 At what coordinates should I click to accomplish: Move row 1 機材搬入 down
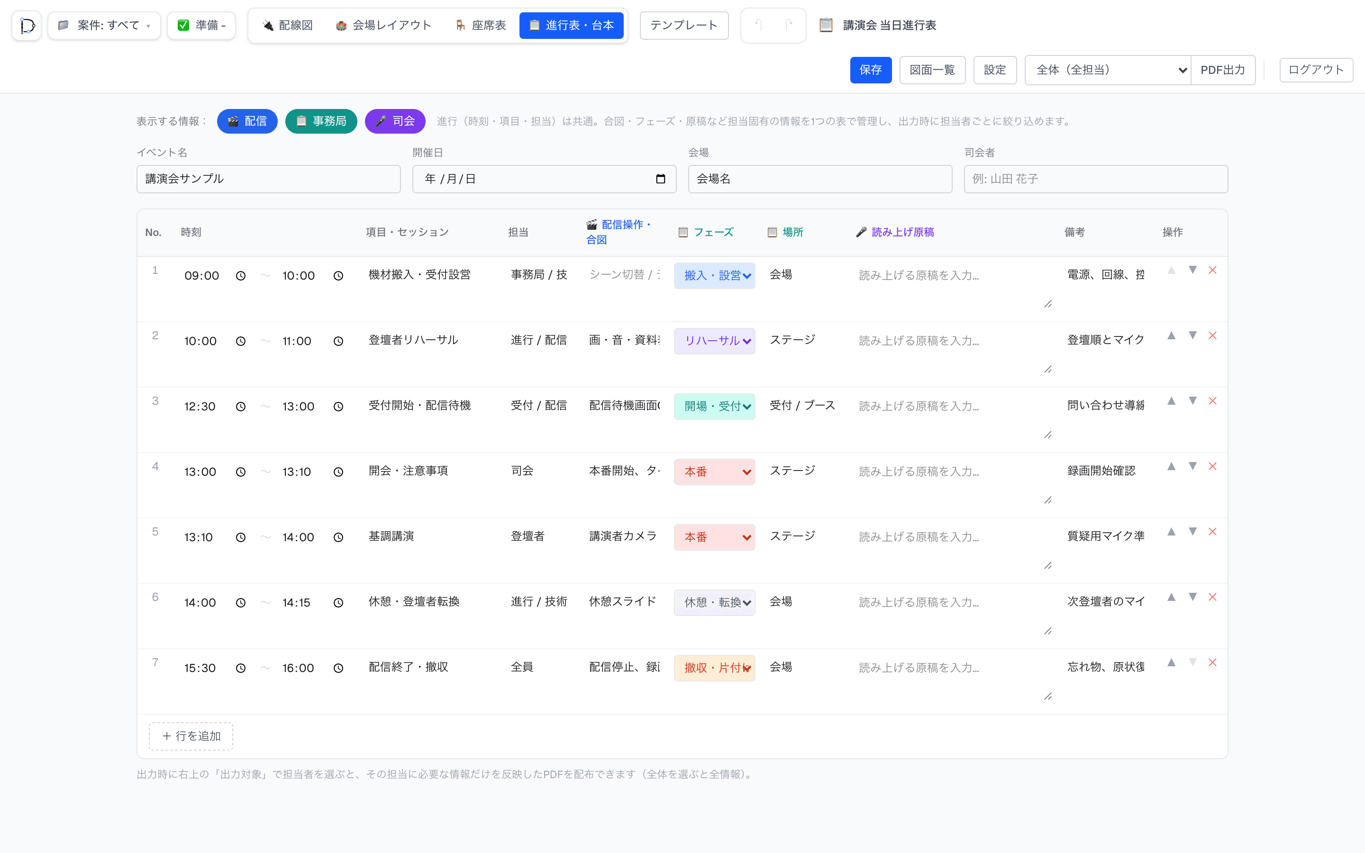point(1192,270)
